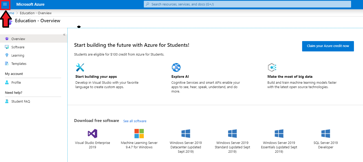This screenshot has width=363, height=162.
Task: Click the Azure for Students headline
Action: click(x=132, y=45)
